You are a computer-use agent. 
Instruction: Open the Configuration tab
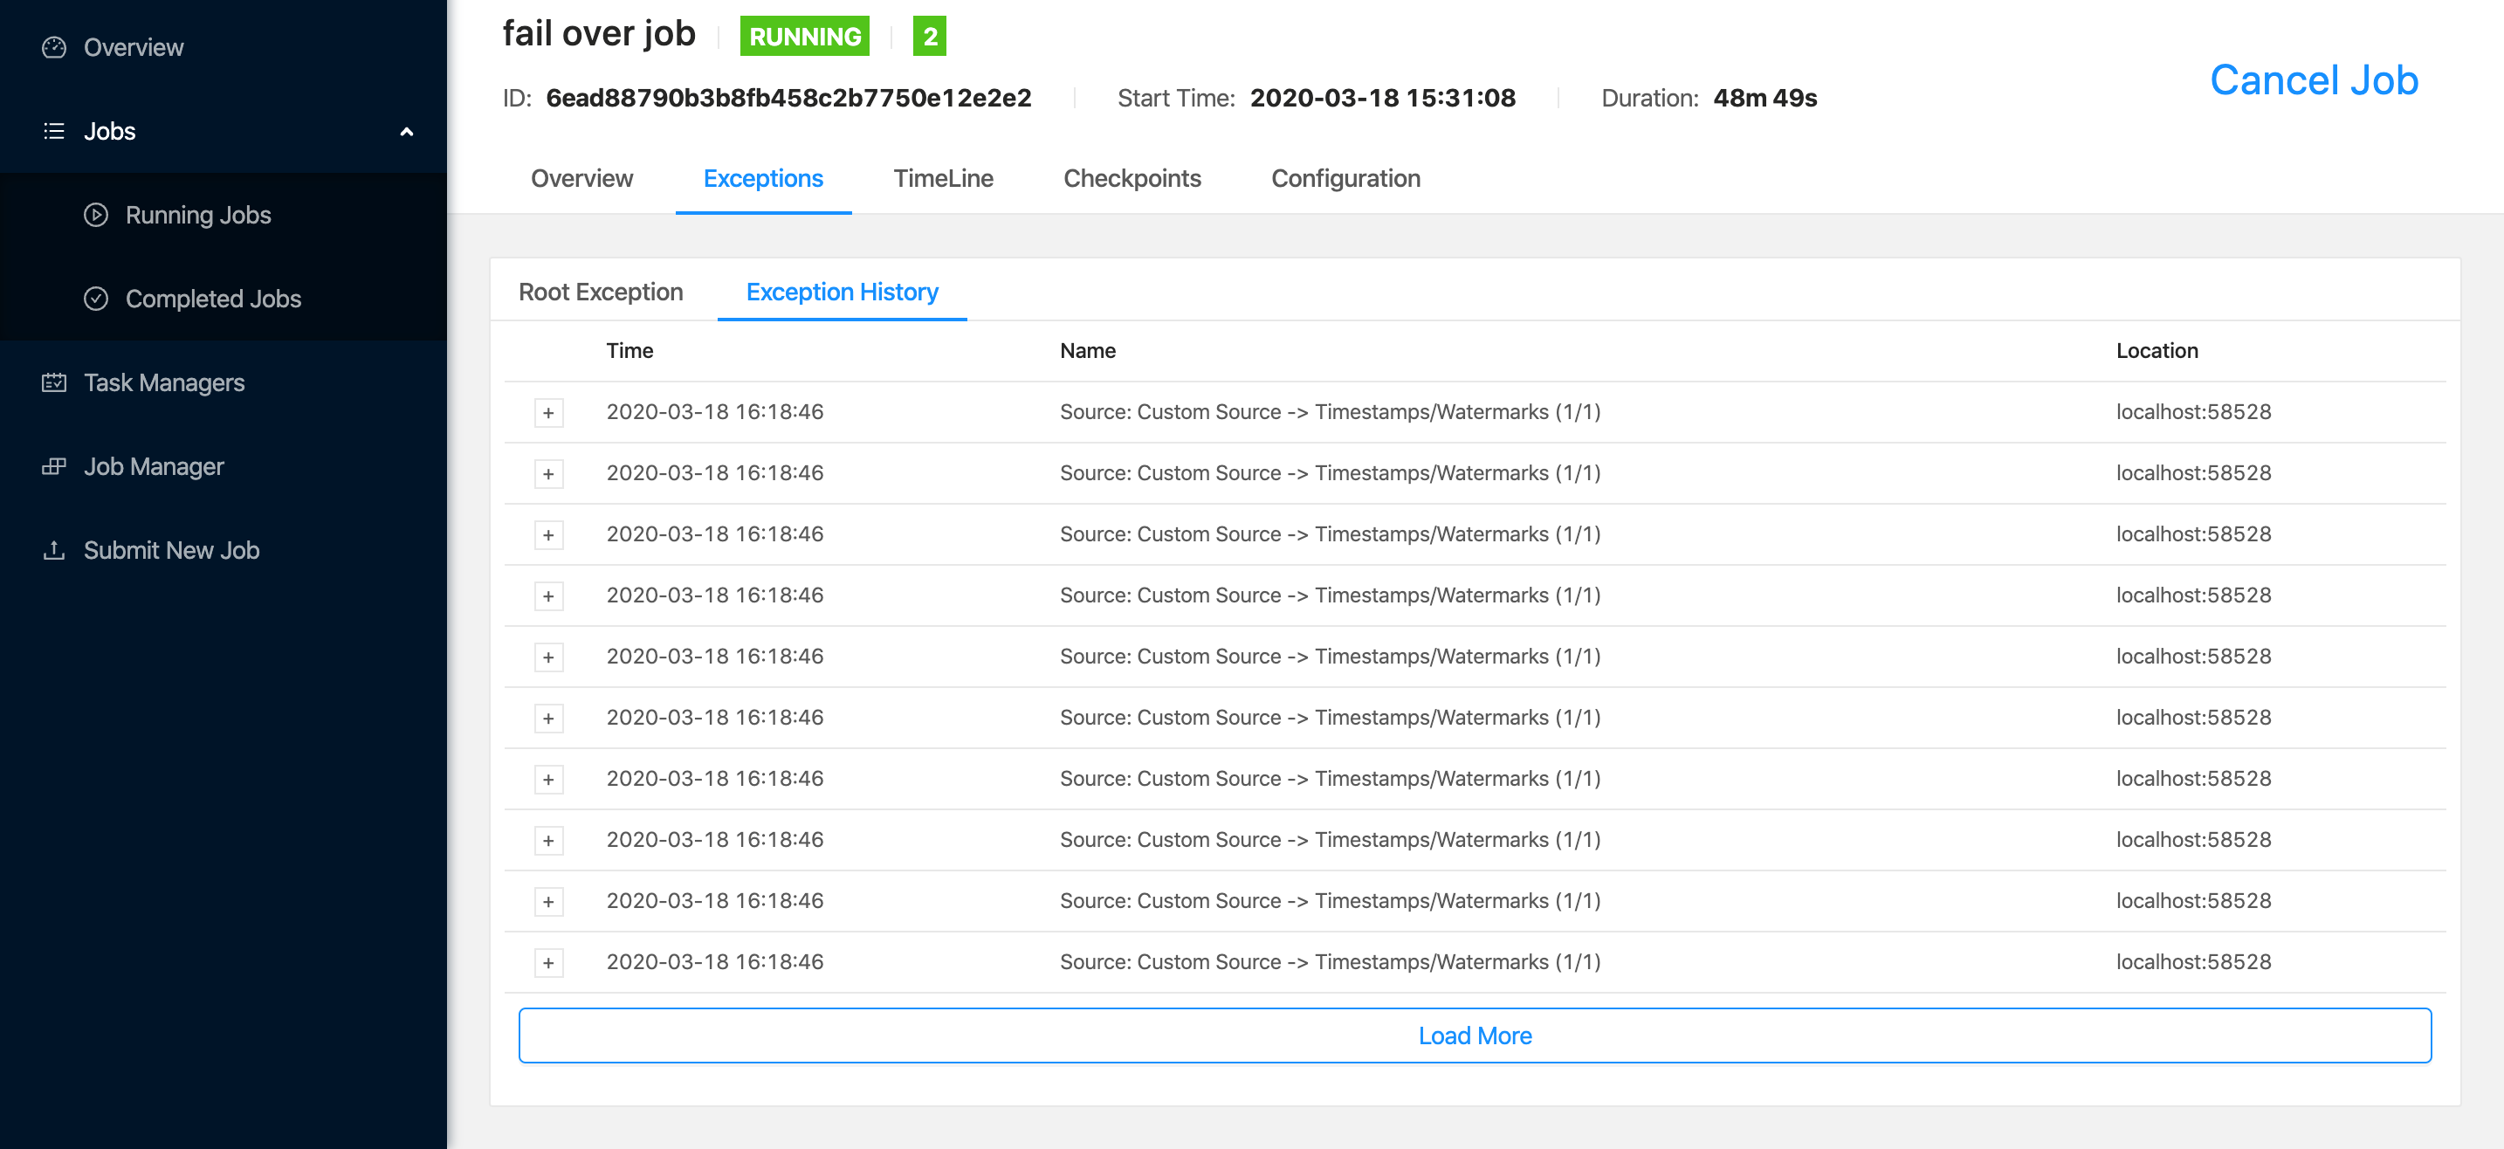point(1345,179)
